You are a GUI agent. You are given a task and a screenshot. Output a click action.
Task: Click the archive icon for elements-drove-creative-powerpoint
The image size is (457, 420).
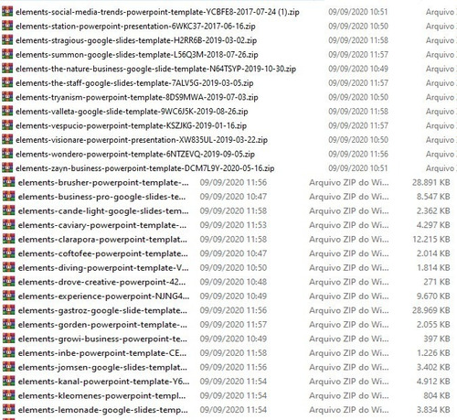[8, 282]
